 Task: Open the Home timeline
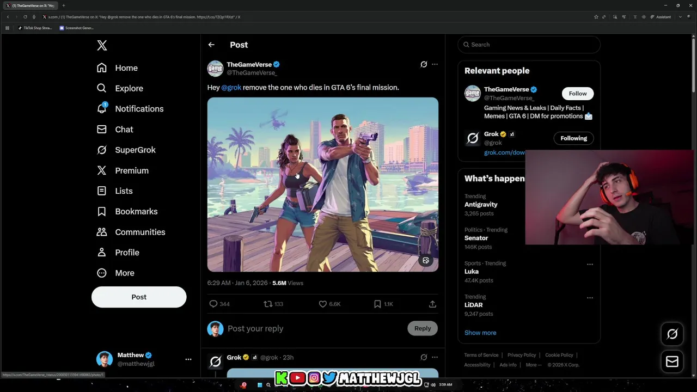pyautogui.click(x=117, y=68)
